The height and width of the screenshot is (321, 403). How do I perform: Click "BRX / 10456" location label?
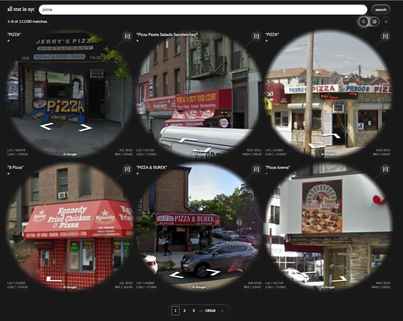click(124, 287)
